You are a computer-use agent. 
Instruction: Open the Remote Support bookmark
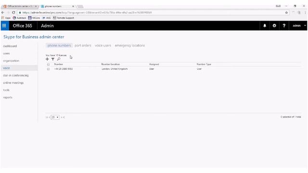(x=64, y=18)
